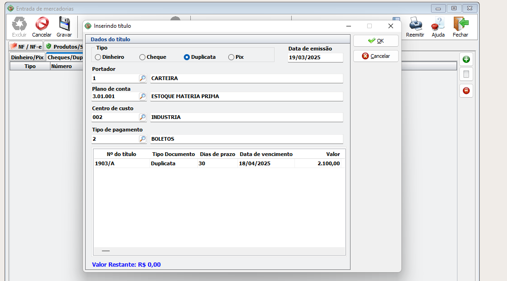The width and height of the screenshot is (507, 281).
Task: Click the Gravar floppy disk icon
Action: point(64,24)
